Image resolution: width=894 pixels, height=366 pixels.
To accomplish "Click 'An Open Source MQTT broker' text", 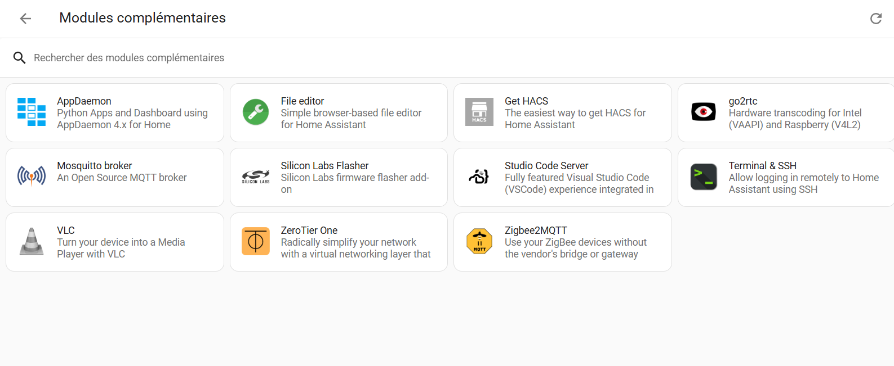I will click(x=122, y=178).
